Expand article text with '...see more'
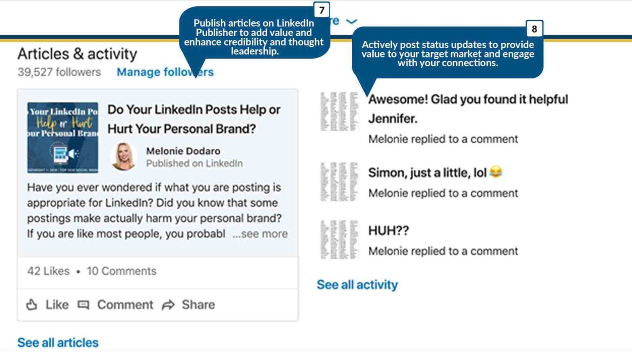This screenshot has width=632, height=352. tap(260, 234)
